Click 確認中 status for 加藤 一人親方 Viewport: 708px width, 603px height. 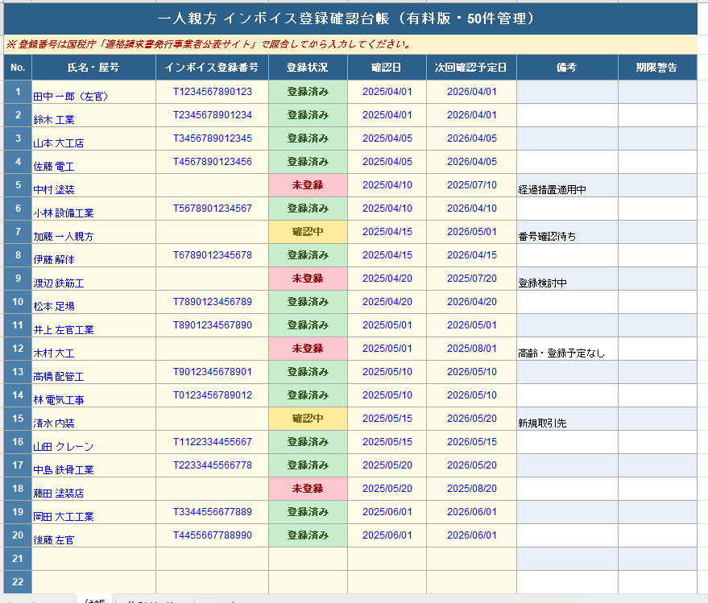coord(308,232)
